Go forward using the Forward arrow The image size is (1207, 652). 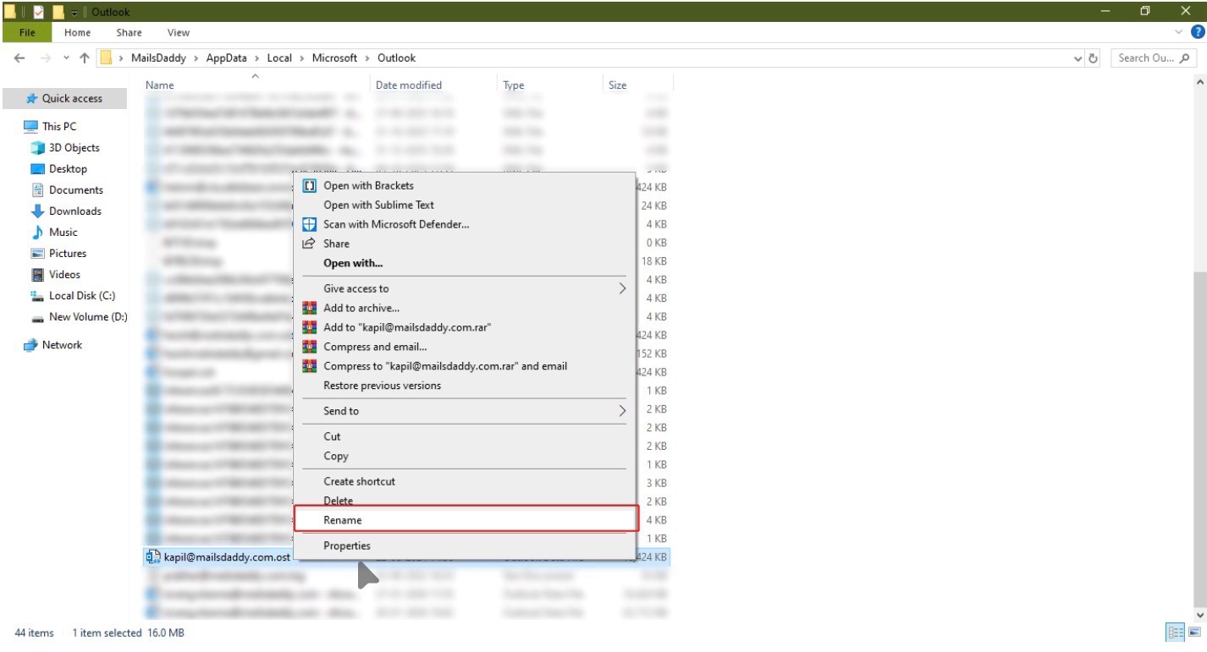pyautogui.click(x=46, y=58)
